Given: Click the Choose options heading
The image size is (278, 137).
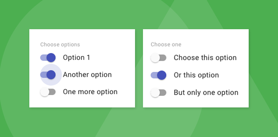Looking at the screenshot, I should pyautogui.click(x=60, y=44).
